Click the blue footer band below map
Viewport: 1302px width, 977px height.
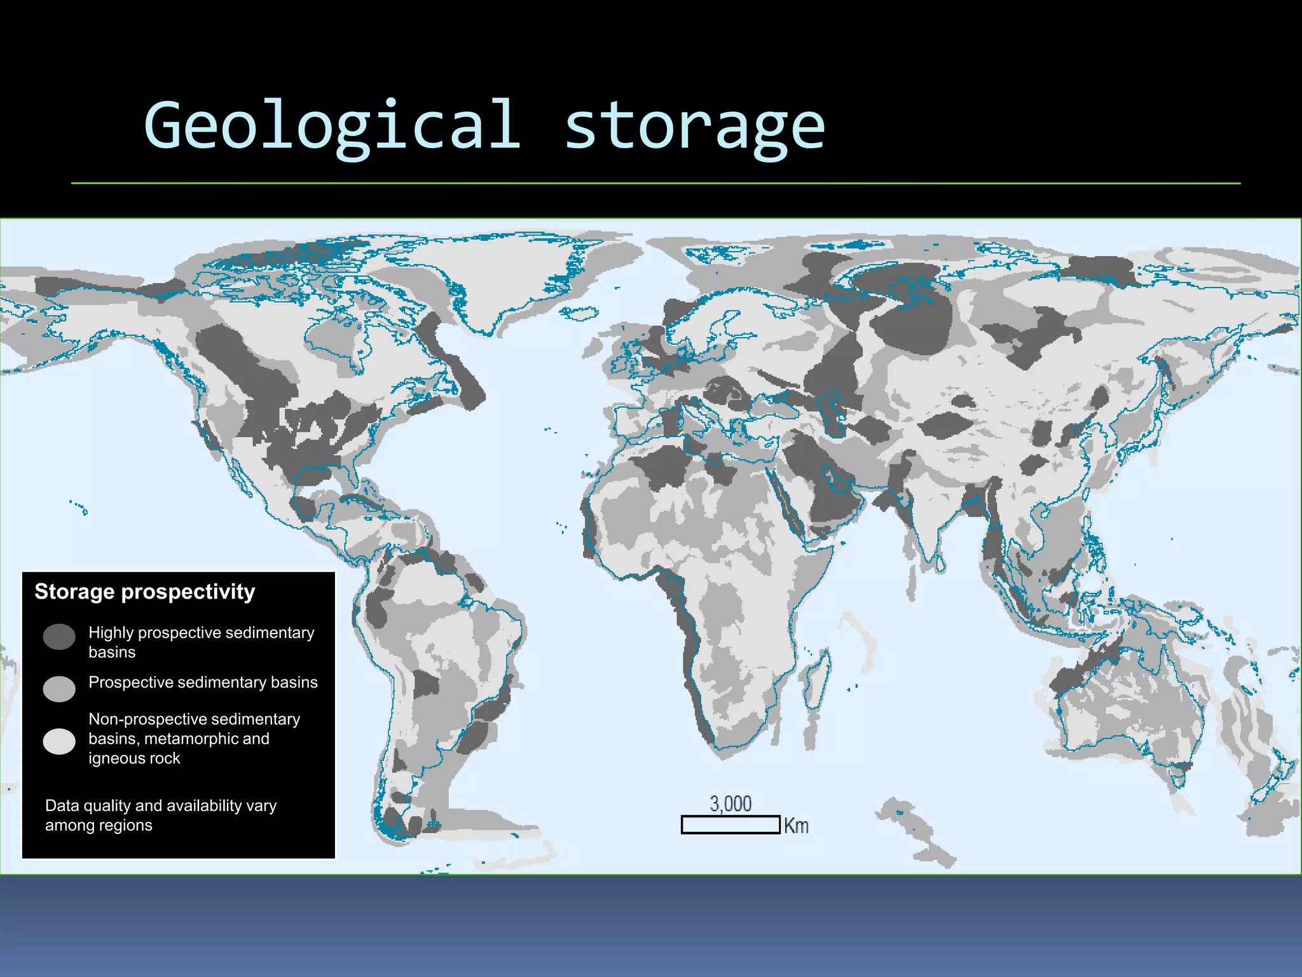(651, 925)
